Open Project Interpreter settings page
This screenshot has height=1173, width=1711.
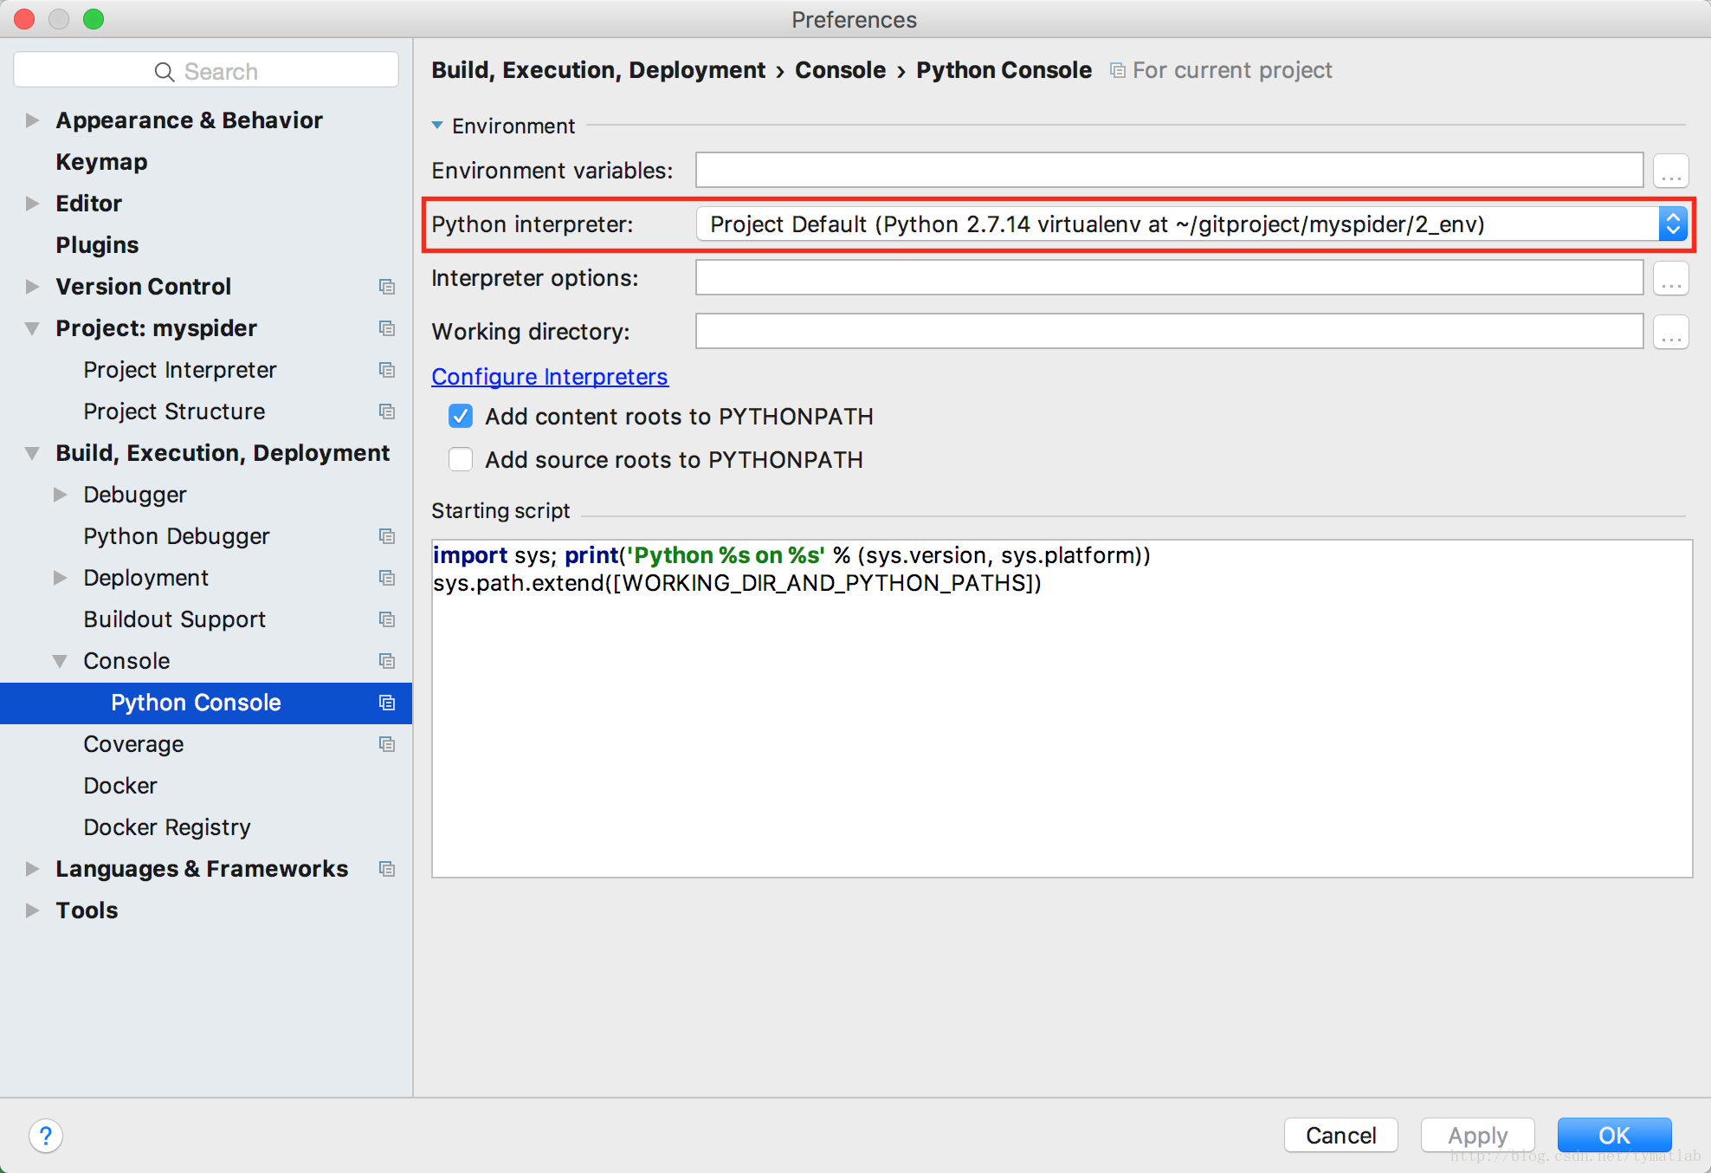[x=180, y=370]
